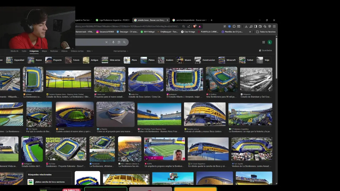340x191 pixels.
Task: Open the Google account avatar L
Action: click(270, 42)
